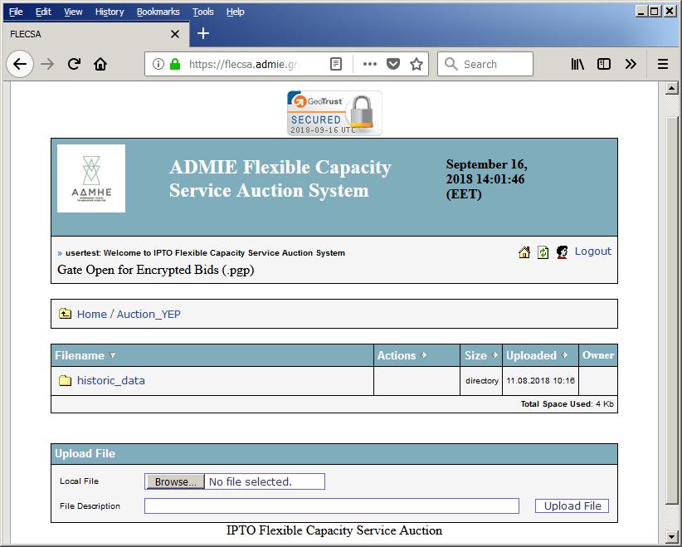
Task: Click the historic_data folder icon
Action: point(65,381)
